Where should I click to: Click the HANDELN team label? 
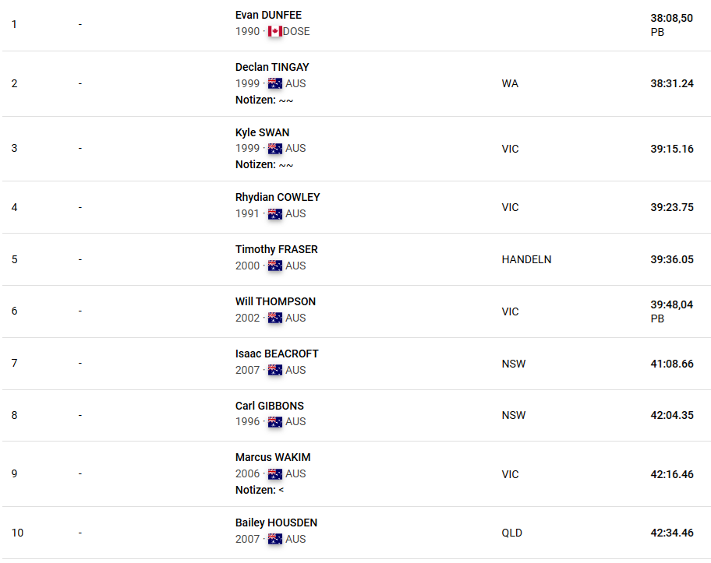[x=526, y=259]
